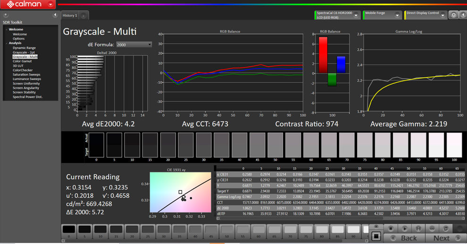This screenshot has height=244, width=467.
Task: Select the 10 patch in the bottom strip
Action: pyautogui.click(x=100, y=231)
